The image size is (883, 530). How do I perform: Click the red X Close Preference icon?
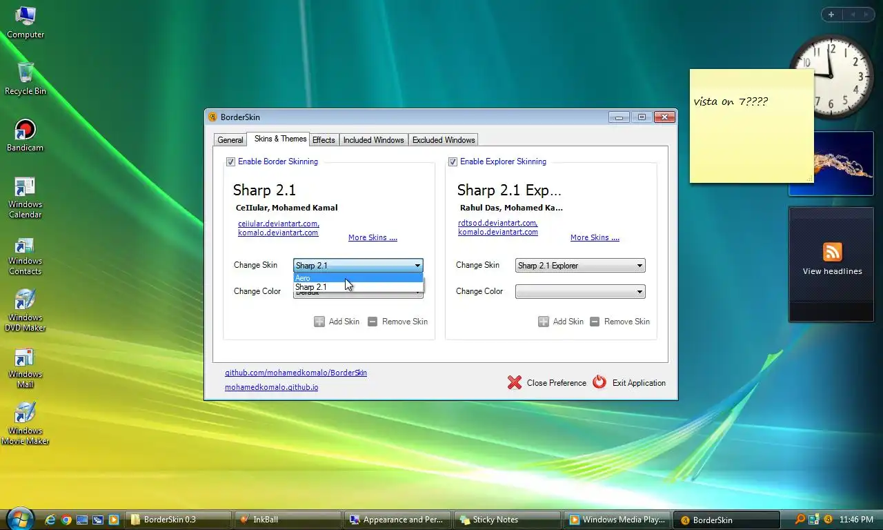coord(515,382)
